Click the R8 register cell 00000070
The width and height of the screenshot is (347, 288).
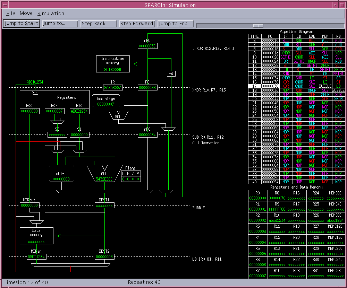coord(277,195)
